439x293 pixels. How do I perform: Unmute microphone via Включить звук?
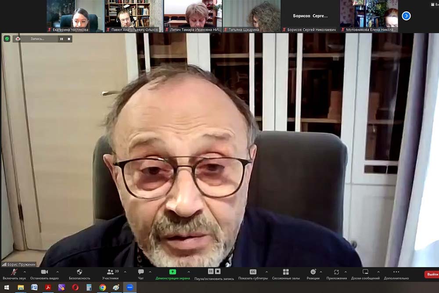(14, 272)
